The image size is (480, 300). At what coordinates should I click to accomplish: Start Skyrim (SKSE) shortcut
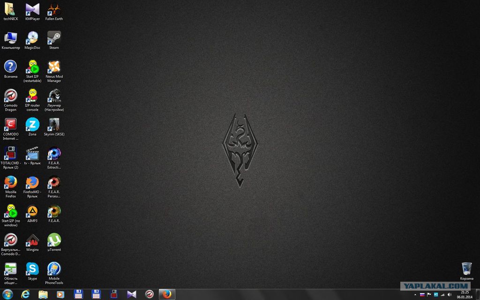click(x=54, y=127)
